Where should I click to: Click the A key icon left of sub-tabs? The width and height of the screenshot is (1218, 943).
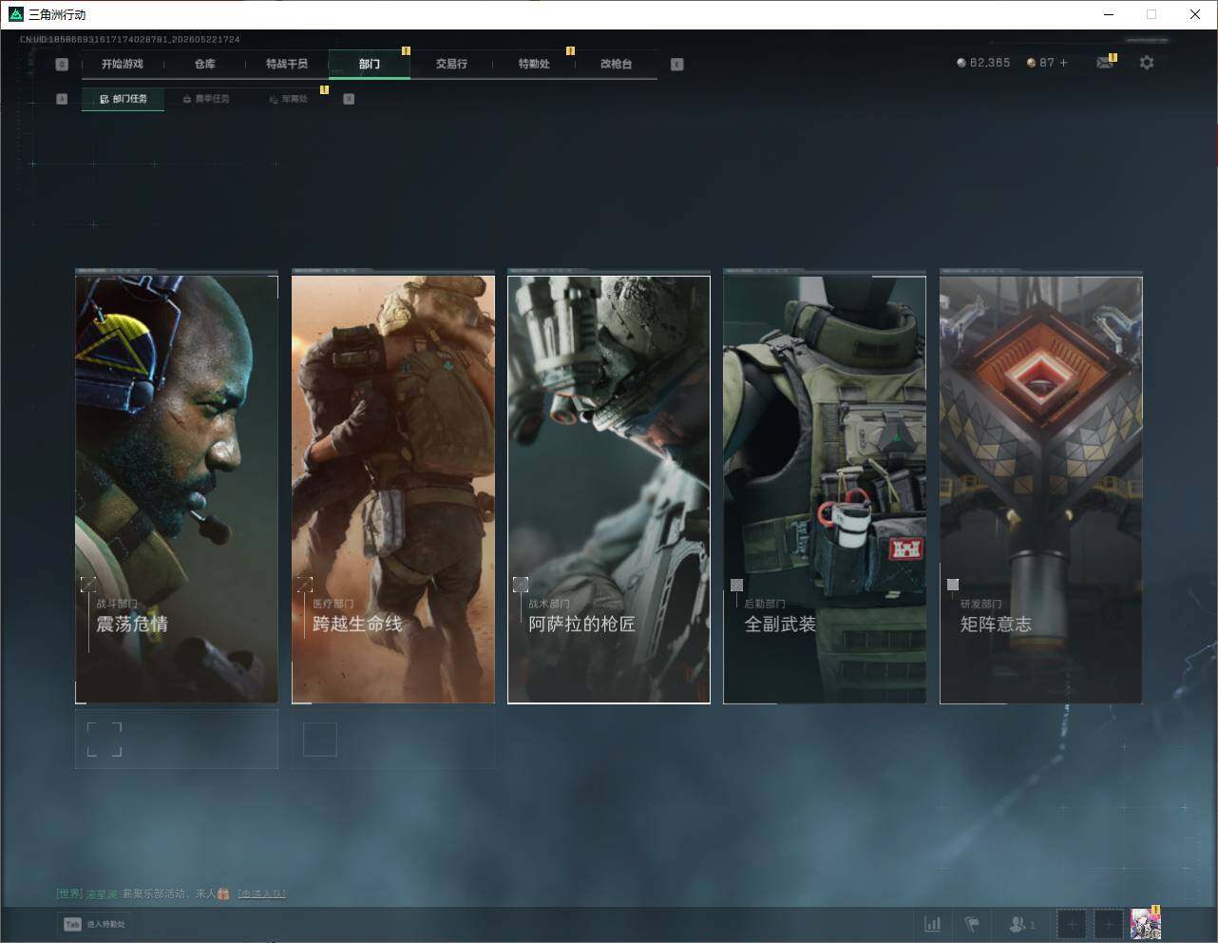coord(62,99)
